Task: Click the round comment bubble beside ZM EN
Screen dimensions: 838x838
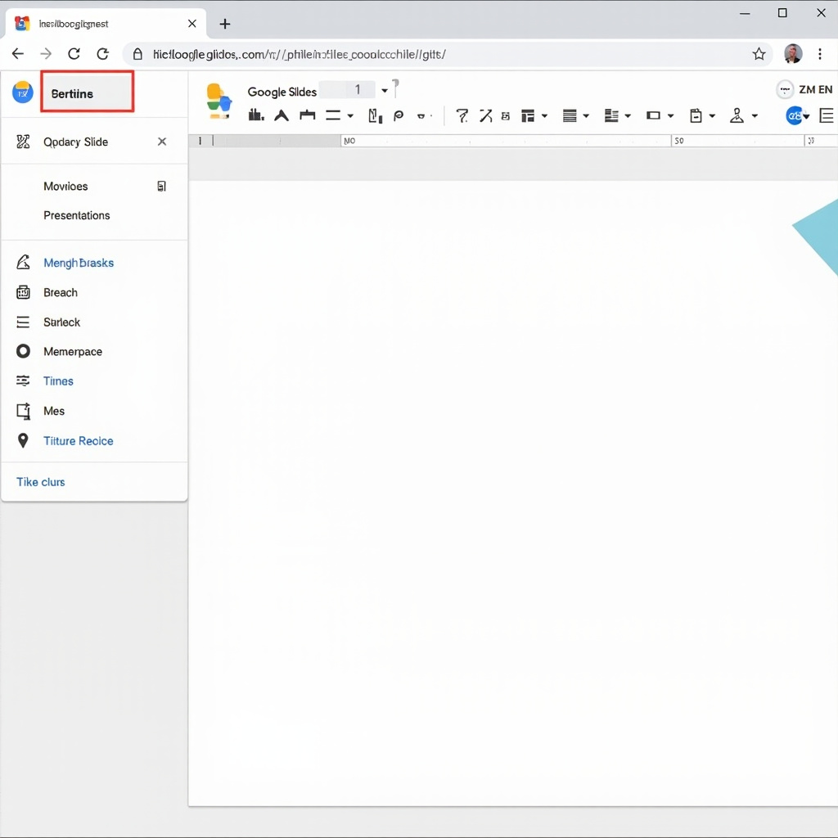Action: (785, 90)
